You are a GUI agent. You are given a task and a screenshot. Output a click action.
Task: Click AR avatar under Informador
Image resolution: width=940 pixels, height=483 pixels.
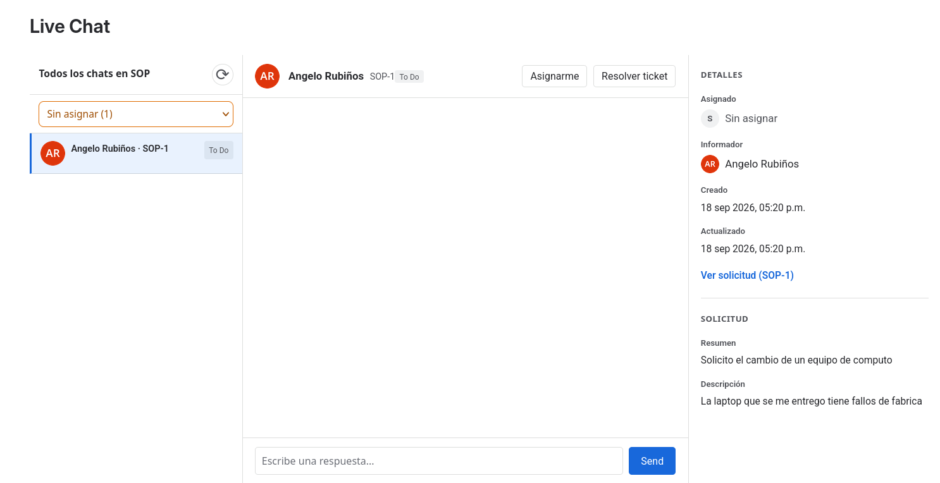coord(710,164)
